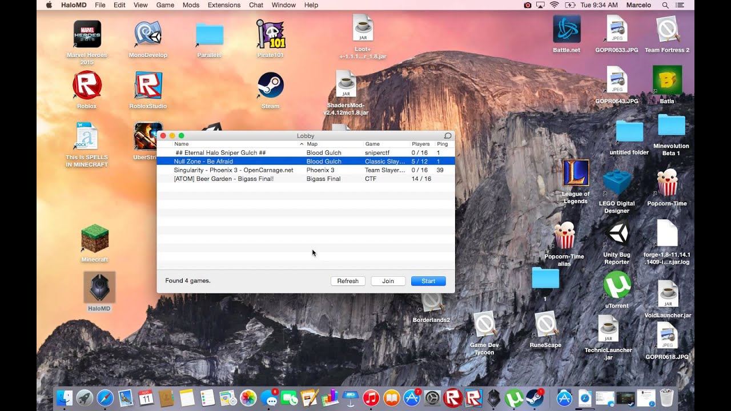Open the Marvel Heroes 2015 desktop icon

tap(87, 34)
